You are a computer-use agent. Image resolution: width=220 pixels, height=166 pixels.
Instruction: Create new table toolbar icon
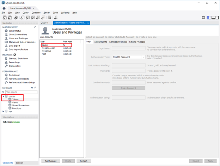pos(28,18)
